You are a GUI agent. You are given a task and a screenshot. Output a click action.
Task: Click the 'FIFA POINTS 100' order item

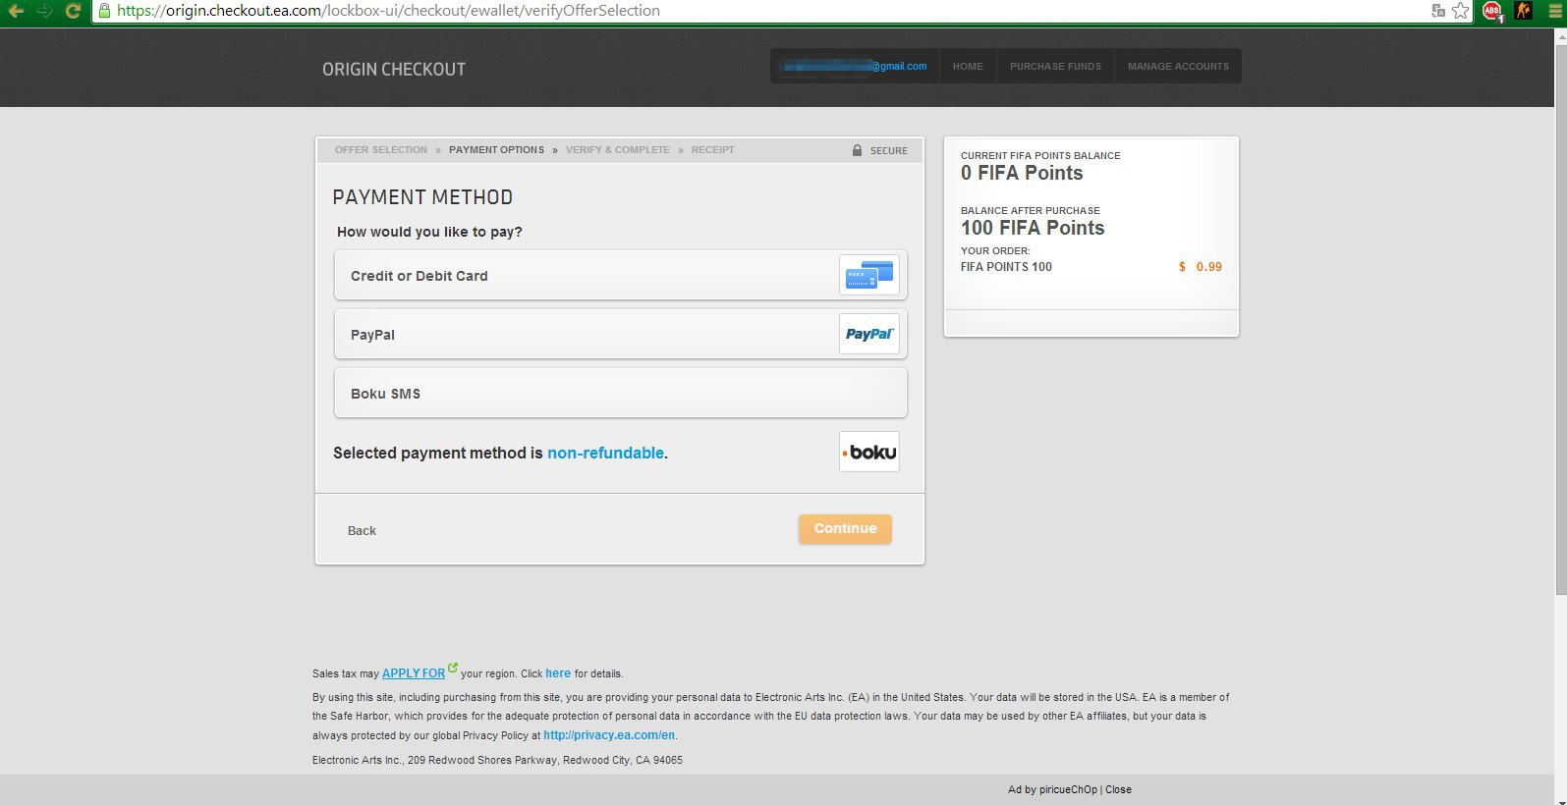point(1006,267)
